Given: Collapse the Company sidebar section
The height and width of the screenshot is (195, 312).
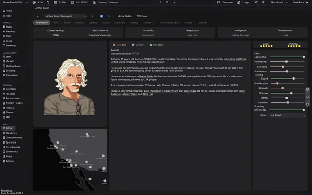Looking at the screenshot, I should [27, 85].
